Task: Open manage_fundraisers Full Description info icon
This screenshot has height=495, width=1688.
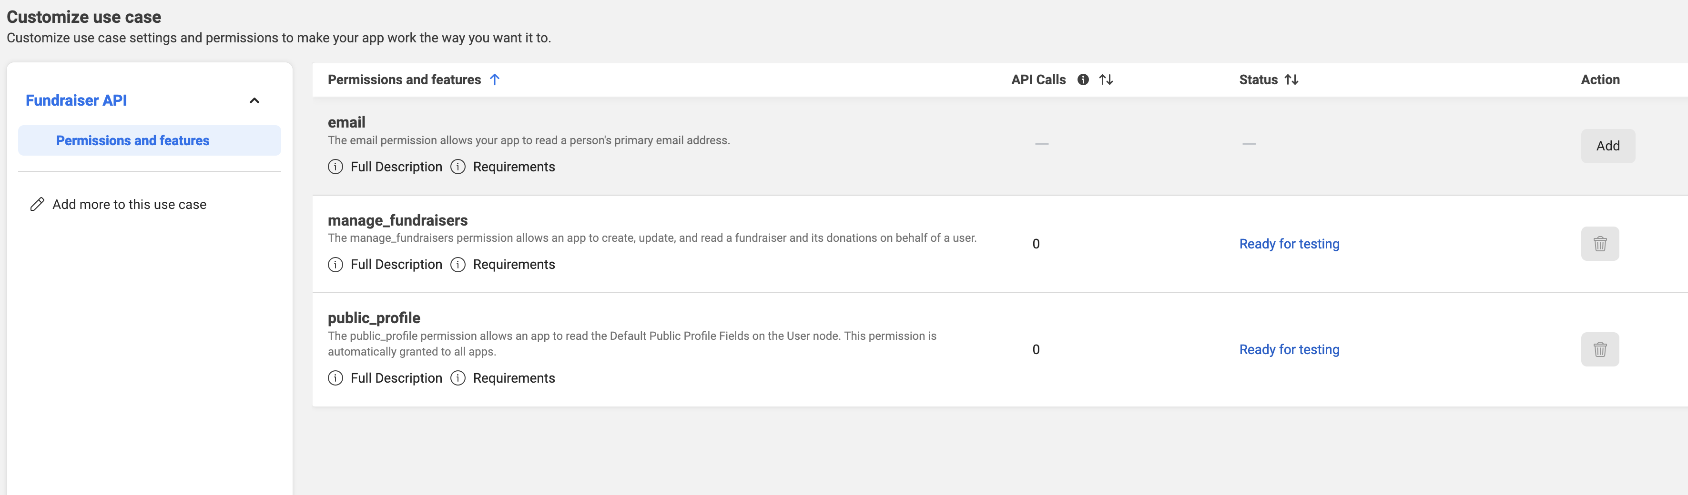Action: tap(336, 265)
